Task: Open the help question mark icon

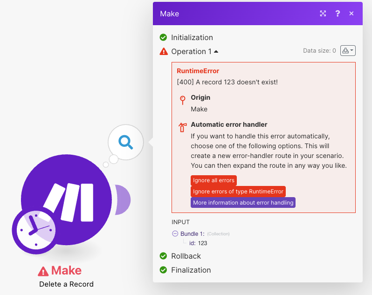Action: [x=338, y=14]
